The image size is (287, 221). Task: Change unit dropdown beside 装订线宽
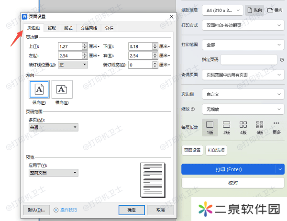165,65
